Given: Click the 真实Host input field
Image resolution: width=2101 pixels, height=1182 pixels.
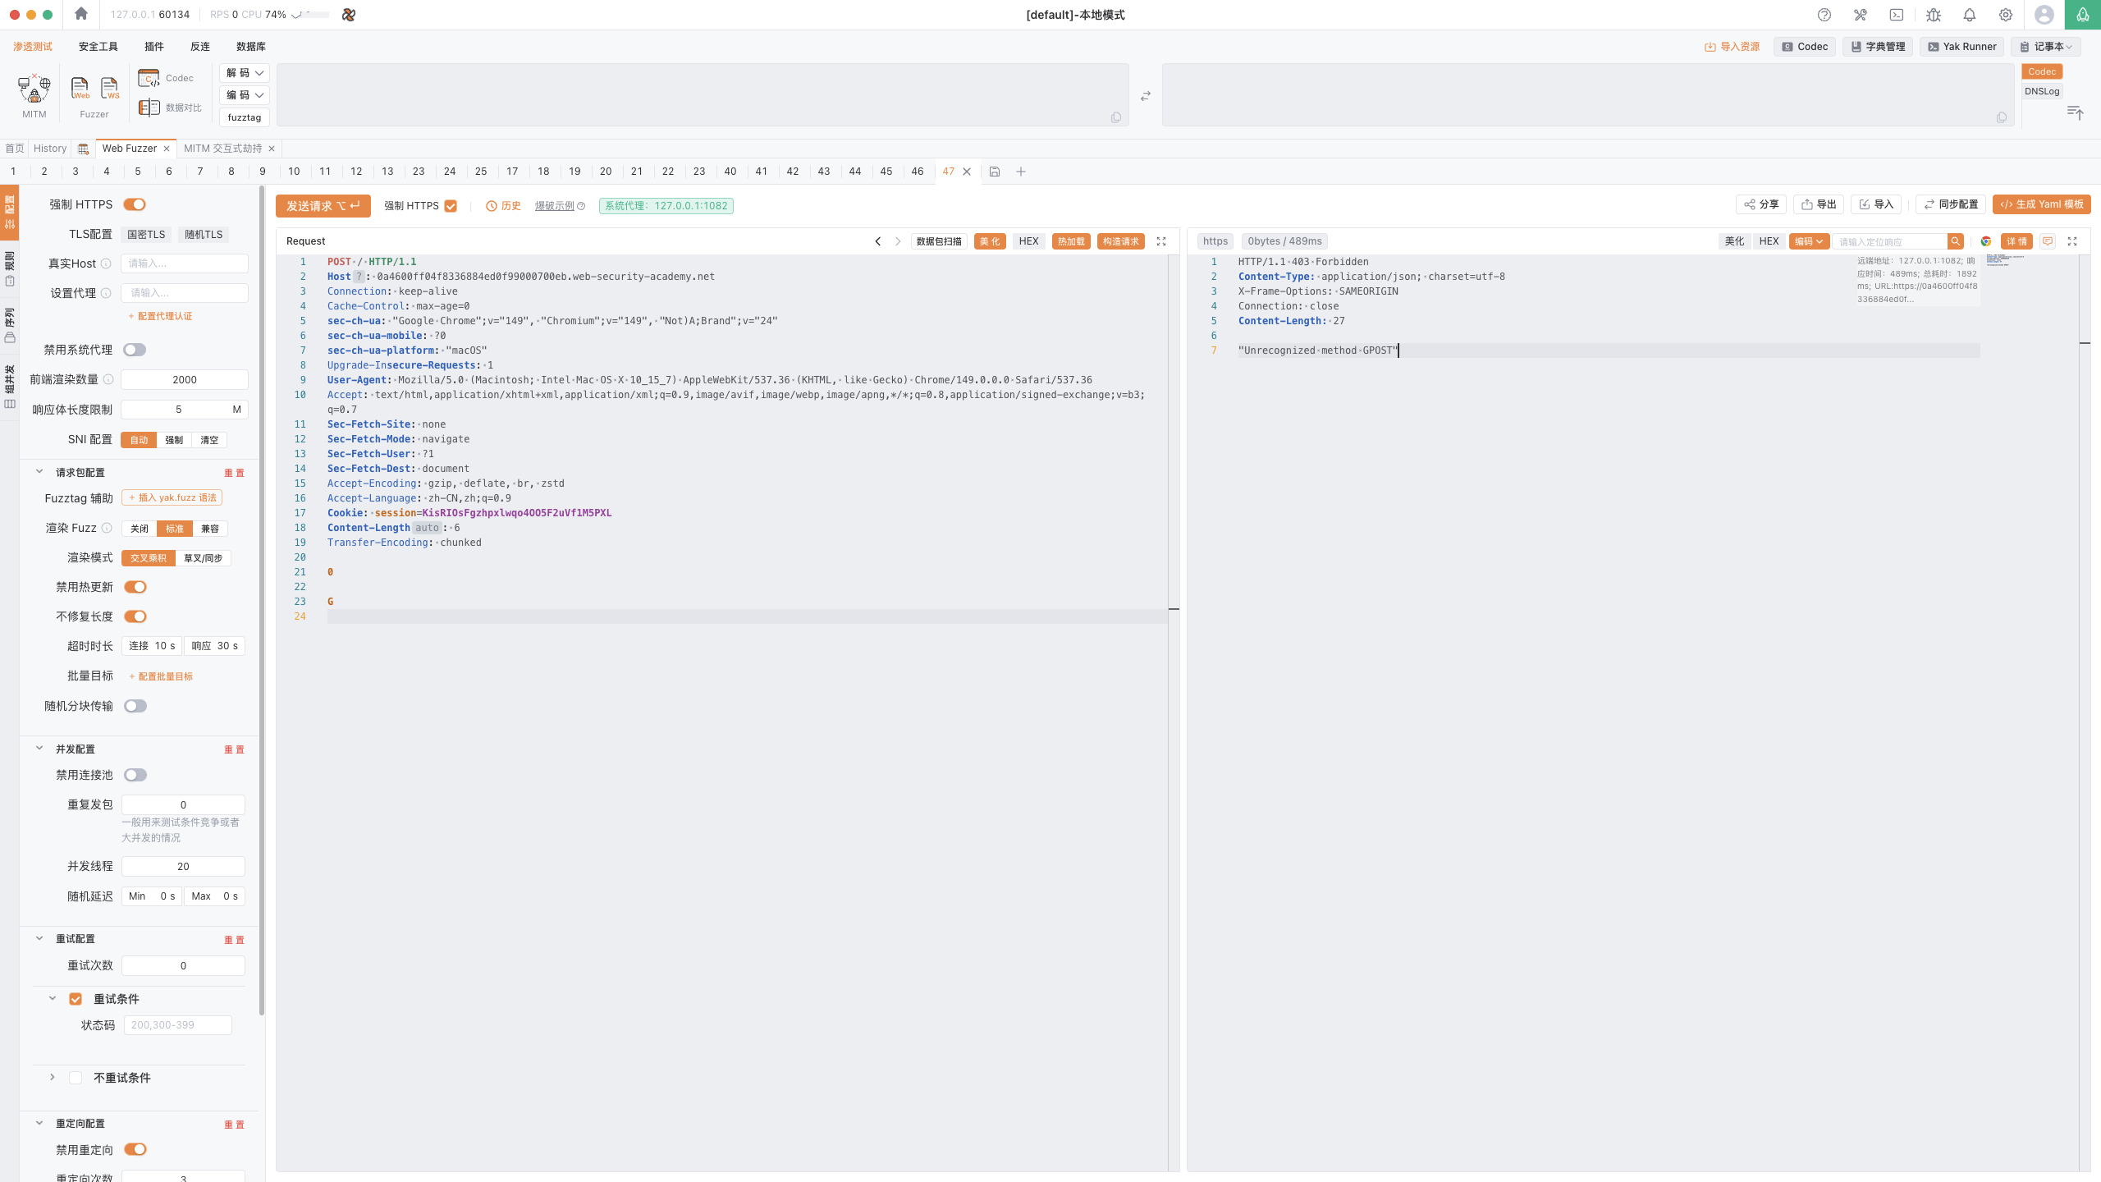Looking at the screenshot, I should (185, 263).
